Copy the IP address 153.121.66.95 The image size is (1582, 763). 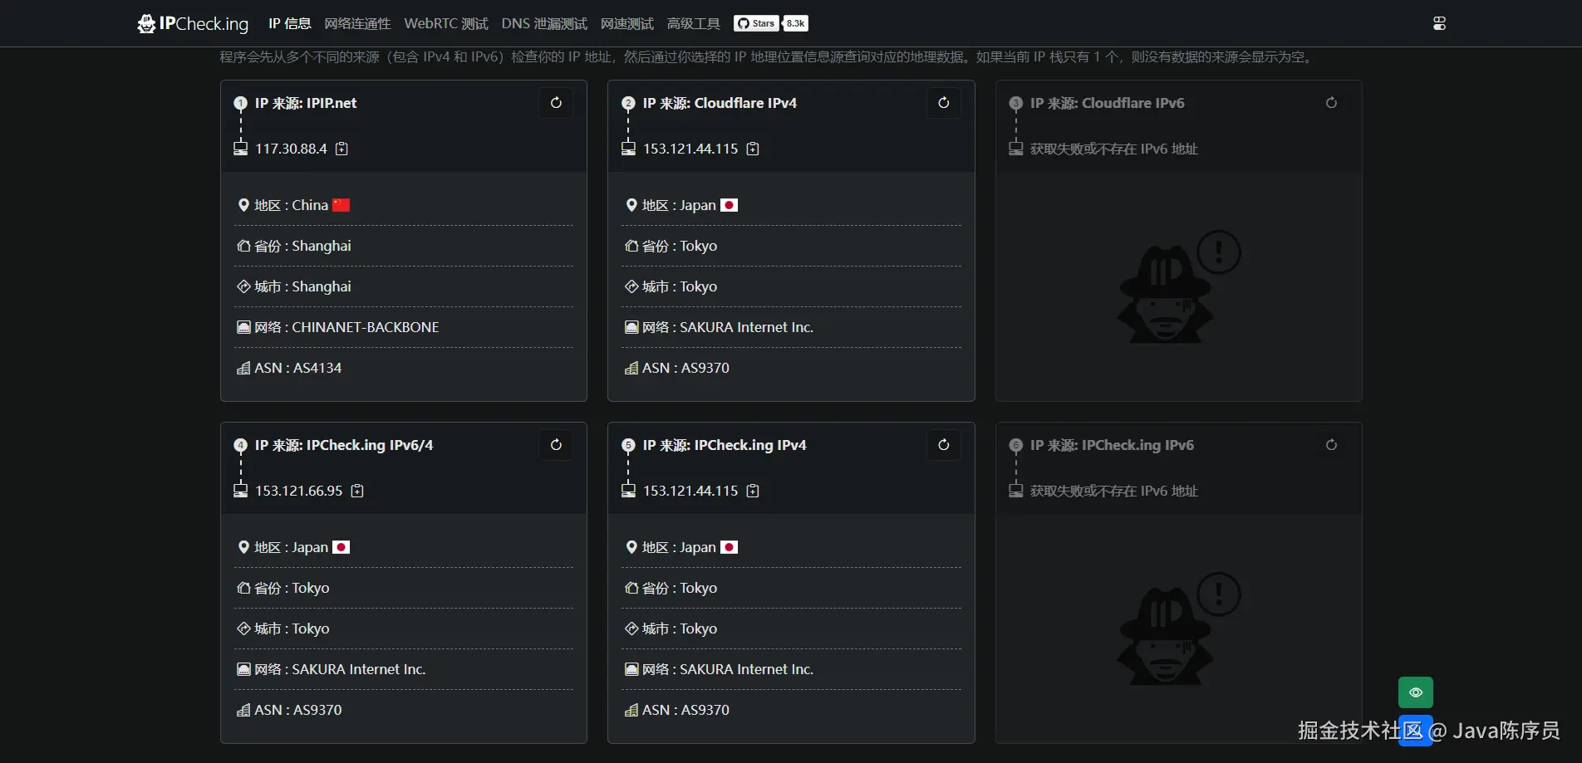(357, 492)
